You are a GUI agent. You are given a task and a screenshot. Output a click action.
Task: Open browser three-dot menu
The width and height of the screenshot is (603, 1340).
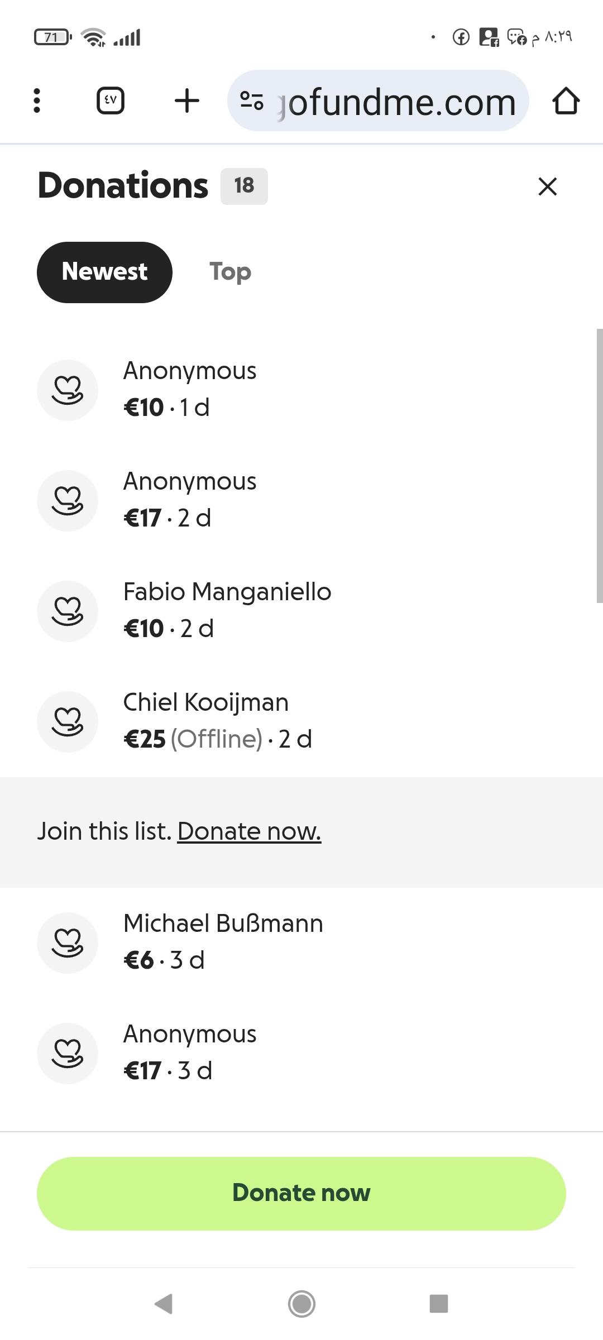point(37,101)
